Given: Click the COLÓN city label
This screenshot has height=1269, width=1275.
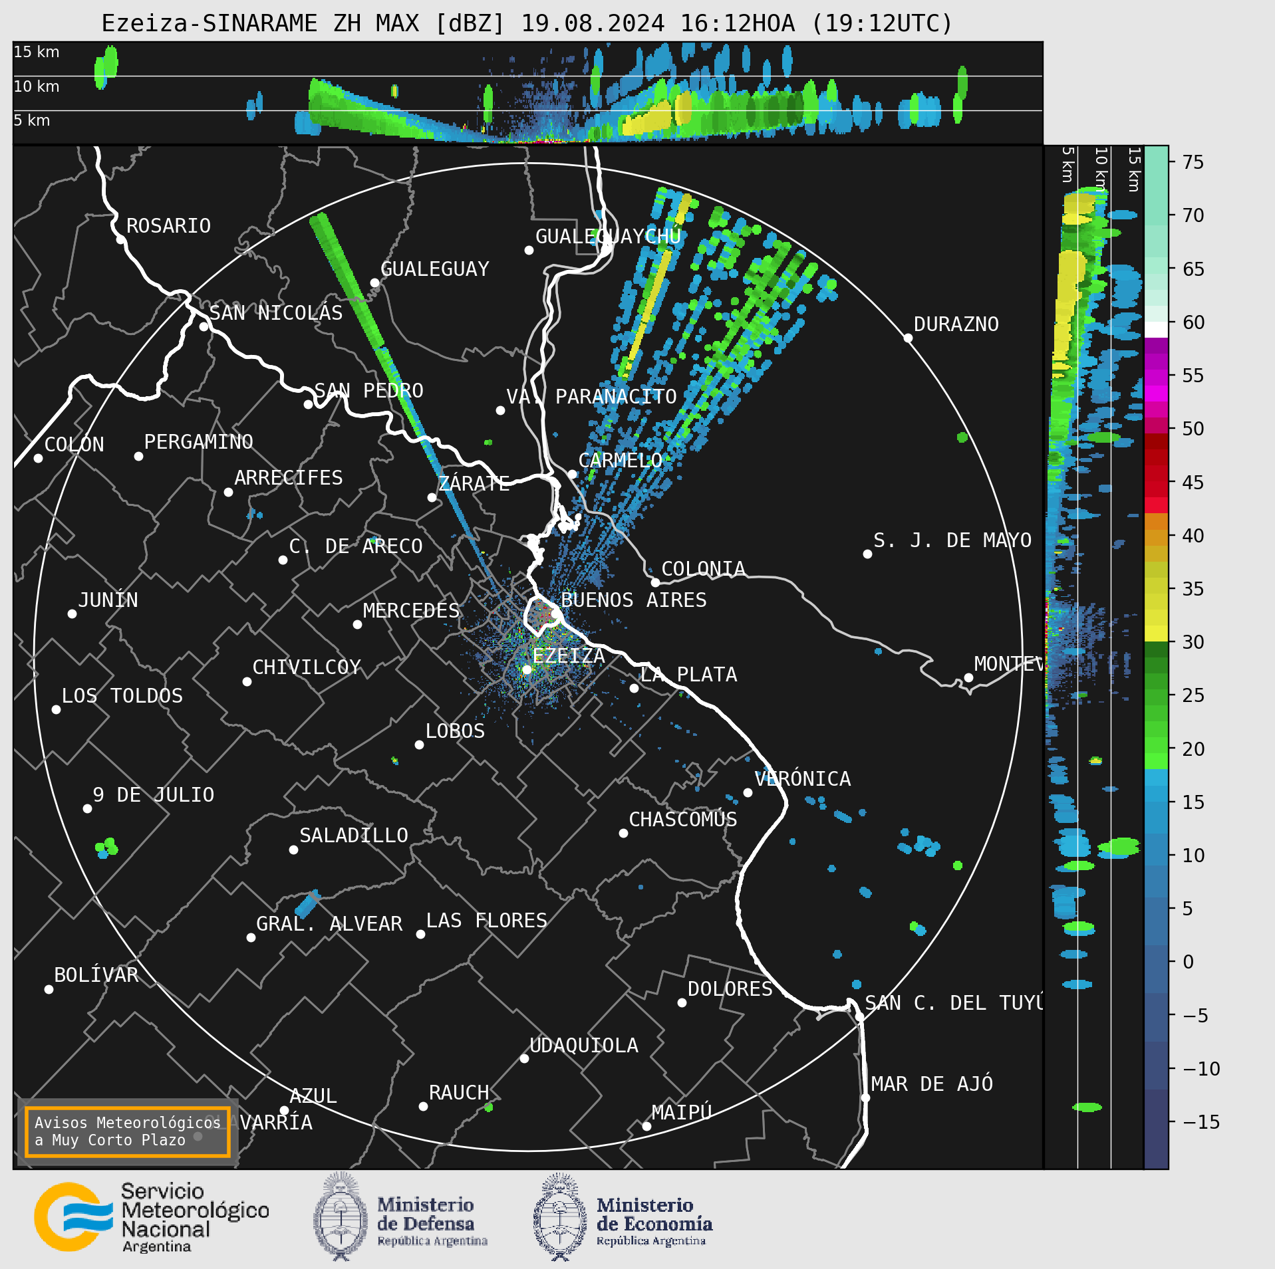Looking at the screenshot, I should tap(74, 445).
